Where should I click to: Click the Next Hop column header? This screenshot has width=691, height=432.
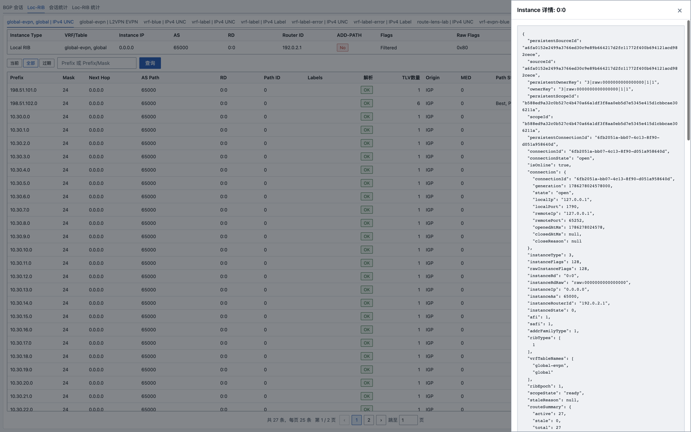99,78
